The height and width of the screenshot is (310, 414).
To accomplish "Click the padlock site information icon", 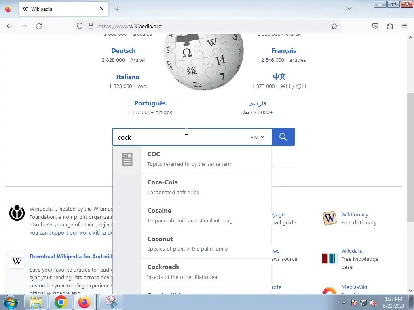I will 91,26.
